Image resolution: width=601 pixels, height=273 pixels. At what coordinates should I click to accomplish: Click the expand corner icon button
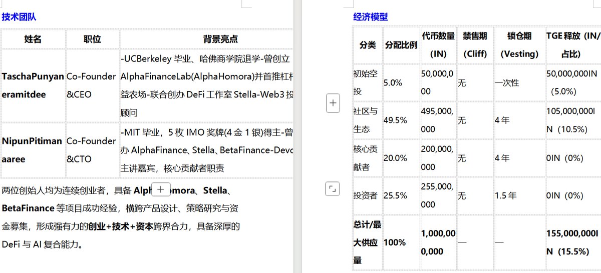[334, 189]
